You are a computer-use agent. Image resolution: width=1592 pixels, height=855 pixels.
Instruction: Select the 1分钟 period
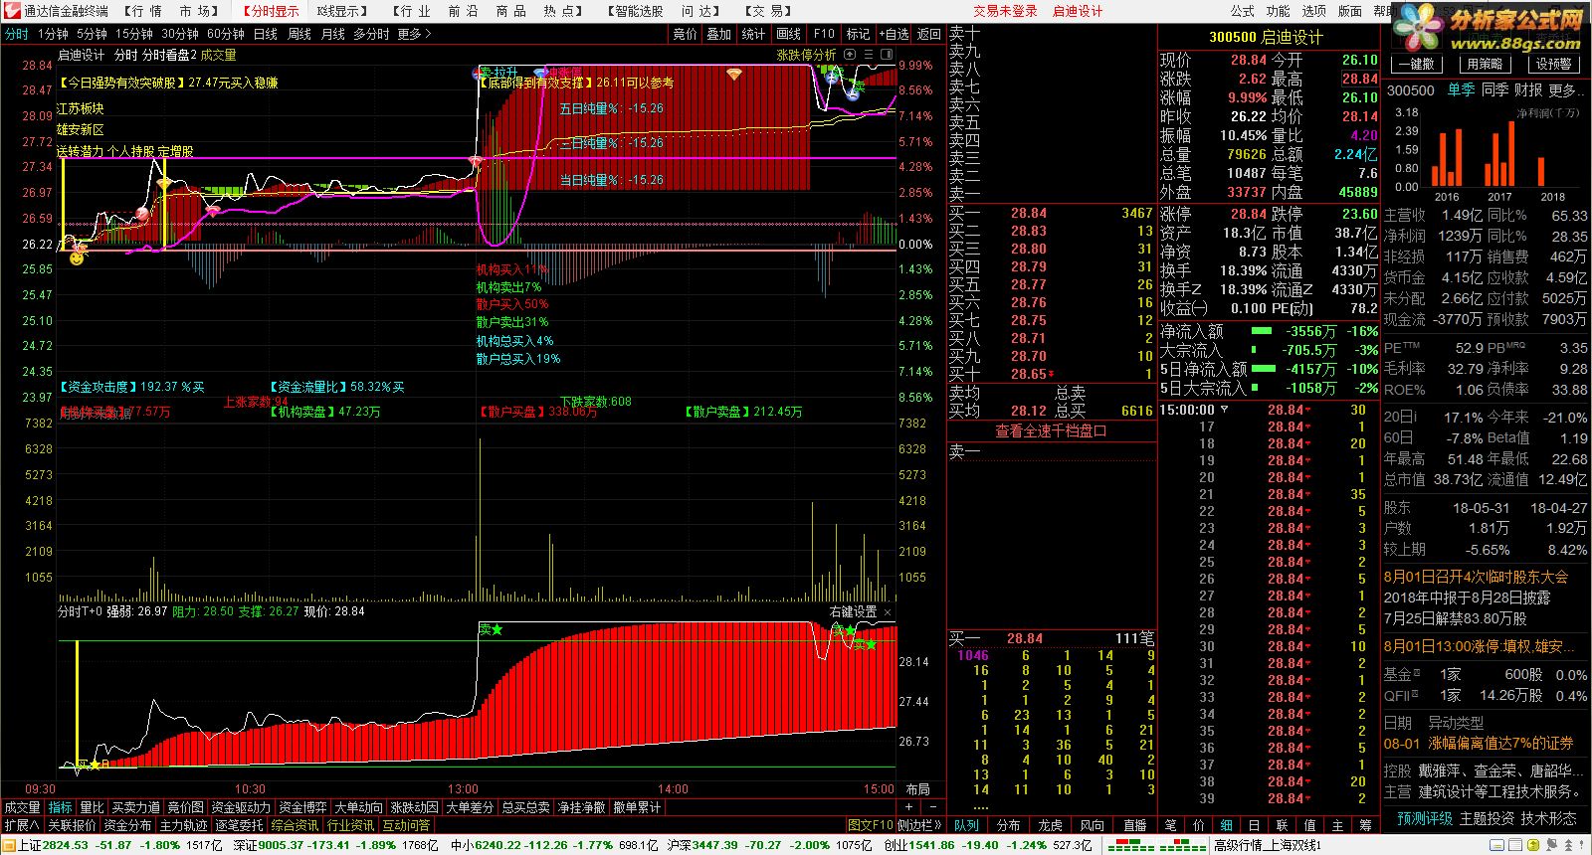coord(54,34)
